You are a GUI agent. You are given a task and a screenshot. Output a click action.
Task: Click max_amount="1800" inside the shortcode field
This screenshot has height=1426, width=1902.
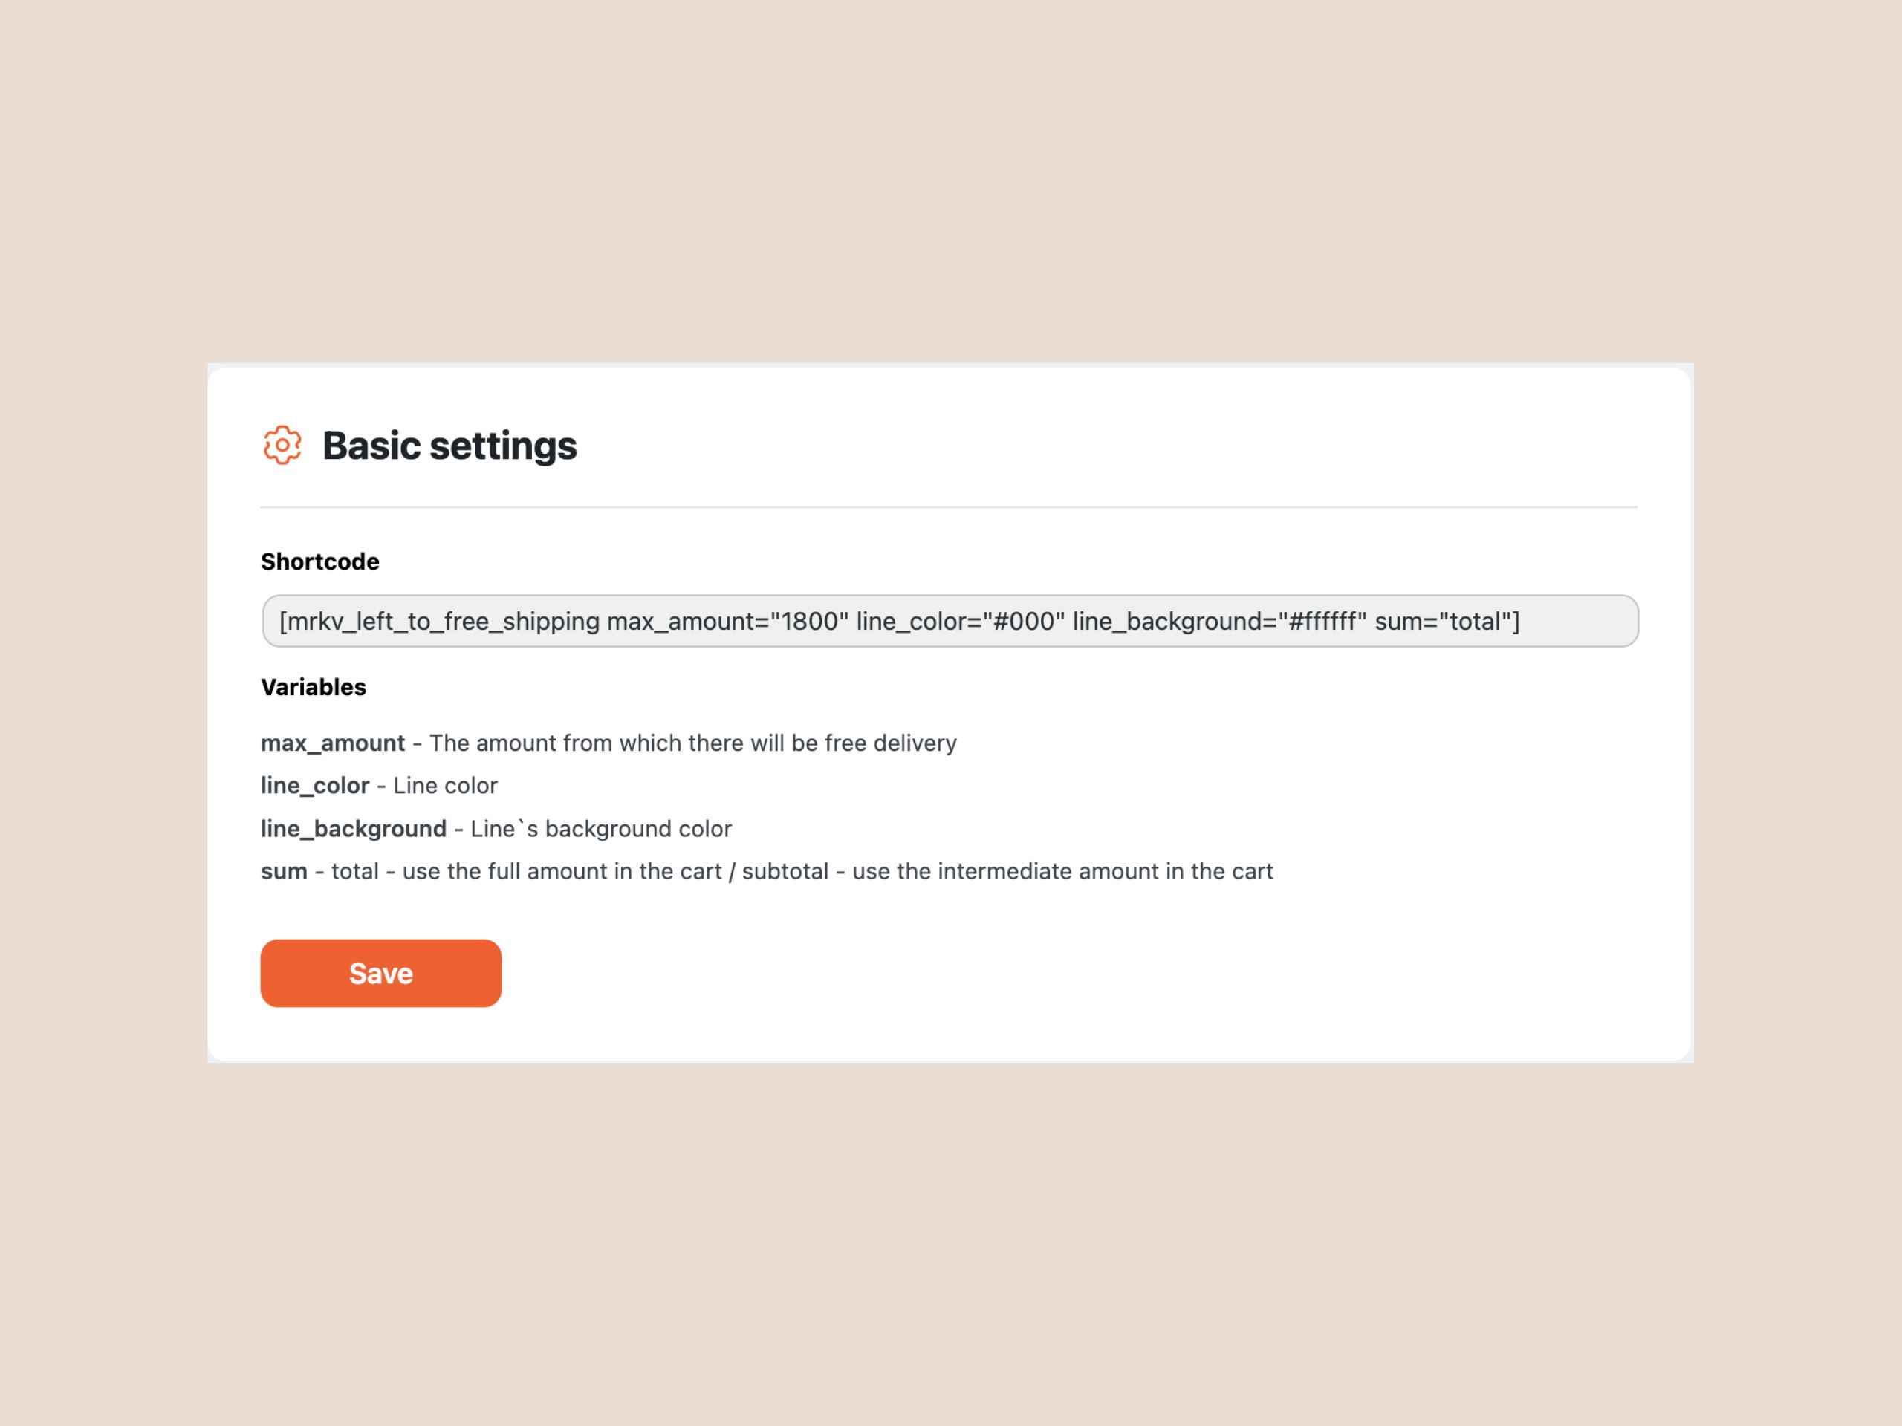click(727, 621)
